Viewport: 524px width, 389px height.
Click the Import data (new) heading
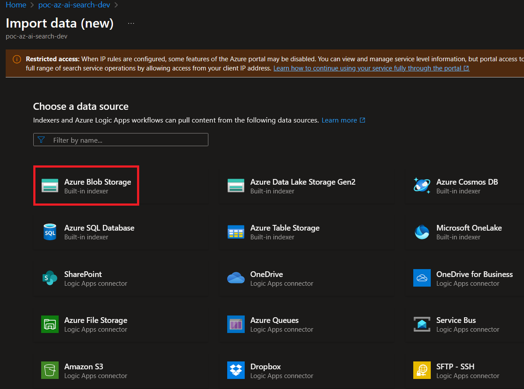(60, 23)
